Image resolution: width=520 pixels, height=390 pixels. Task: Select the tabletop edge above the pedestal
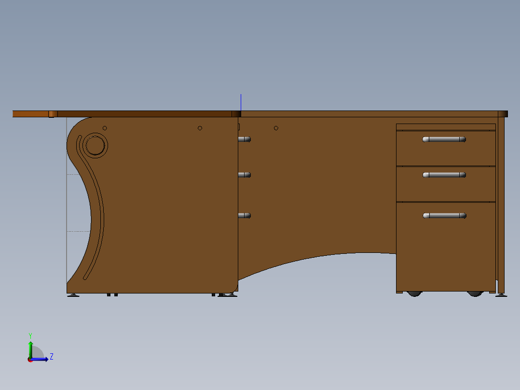pyautogui.click(x=369, y=114)
